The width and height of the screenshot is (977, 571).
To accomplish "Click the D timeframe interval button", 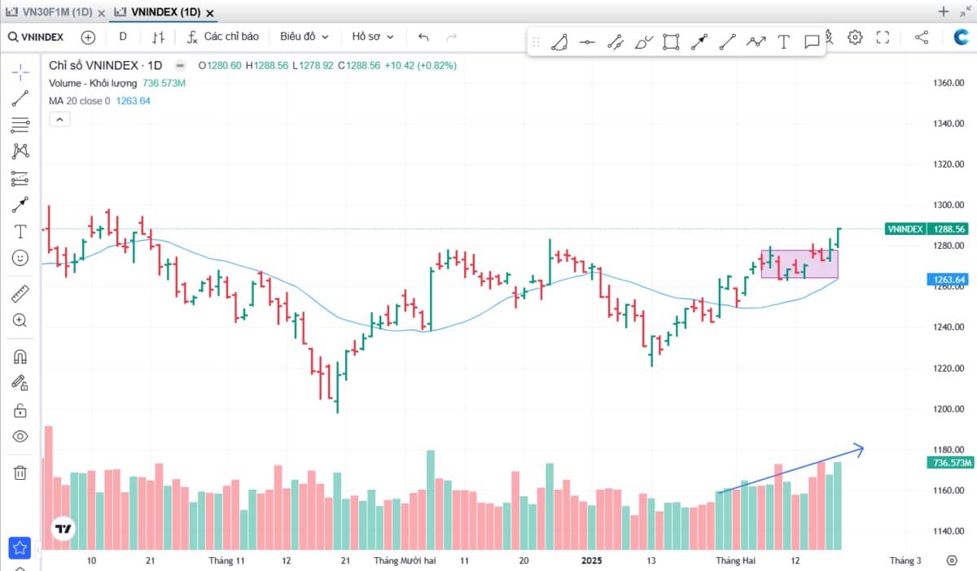I will (x=123, y=37).
